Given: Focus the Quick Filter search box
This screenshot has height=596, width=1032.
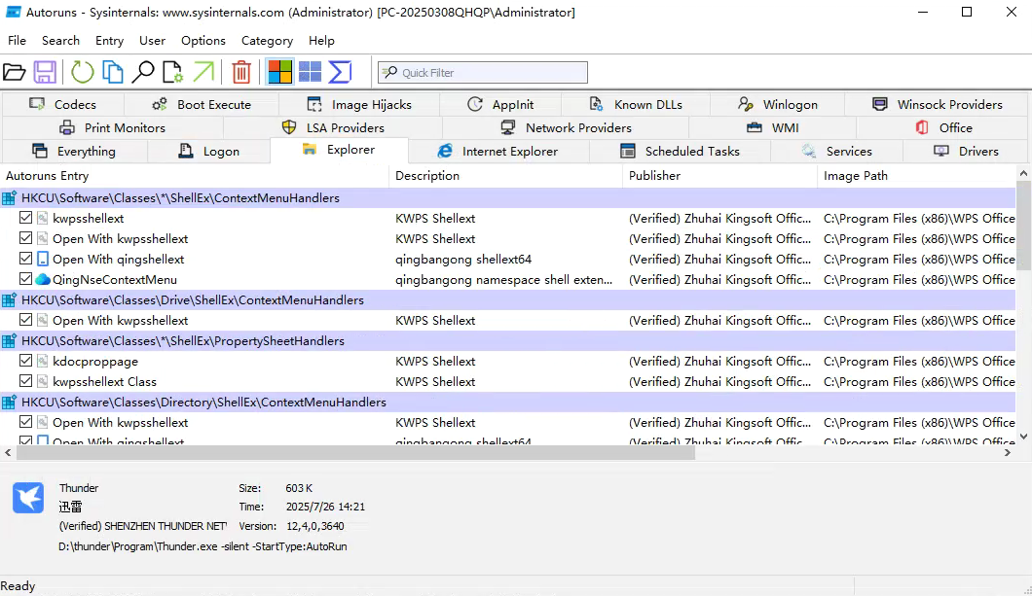Looking at the screenshot, I should pyautogui.click(x=483, y=72).
